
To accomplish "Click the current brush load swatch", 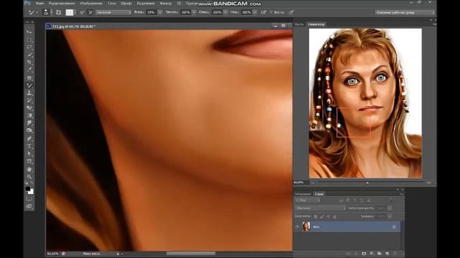I will coord(70,12).
